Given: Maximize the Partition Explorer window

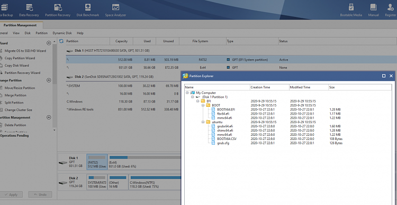Looking at the screenshot, I should (384, 76).
